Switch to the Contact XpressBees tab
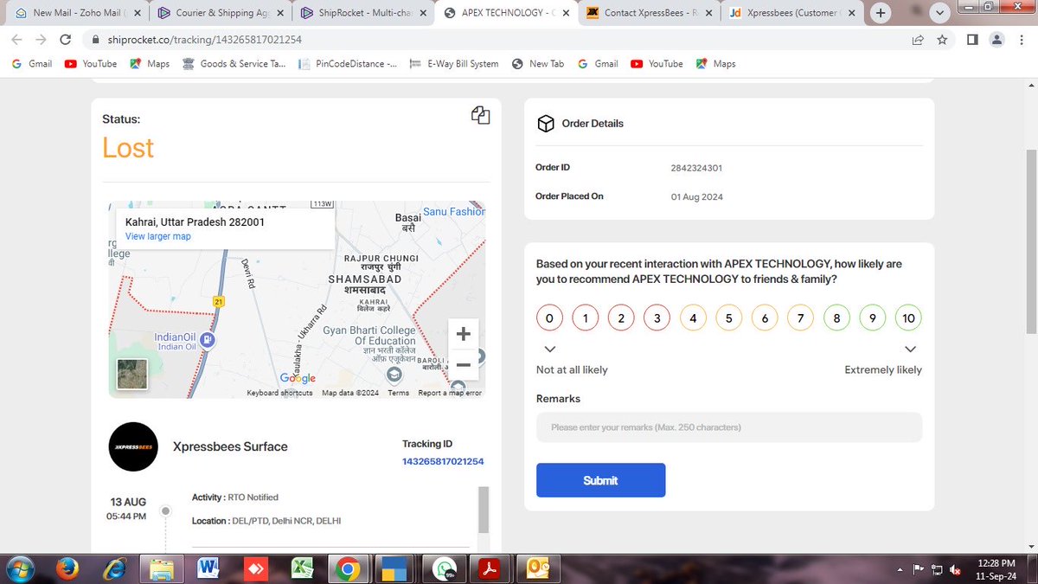Viewport: 1038px width, 584px height. (647, 13)
